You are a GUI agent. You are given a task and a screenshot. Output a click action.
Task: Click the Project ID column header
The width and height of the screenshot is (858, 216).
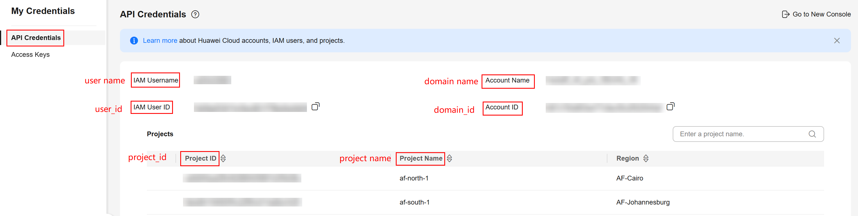click(200, 159)
